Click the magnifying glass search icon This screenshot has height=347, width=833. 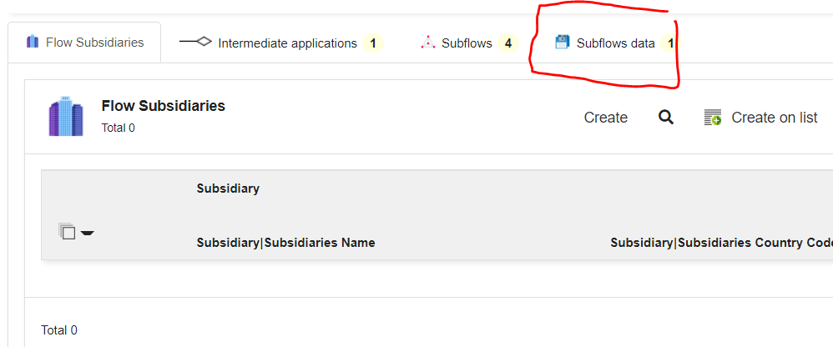pos(666,118)
